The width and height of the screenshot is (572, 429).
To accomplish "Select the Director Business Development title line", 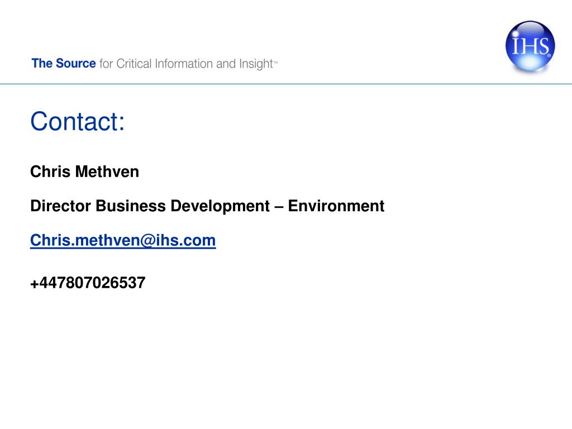I will click(x=207, y=206).
